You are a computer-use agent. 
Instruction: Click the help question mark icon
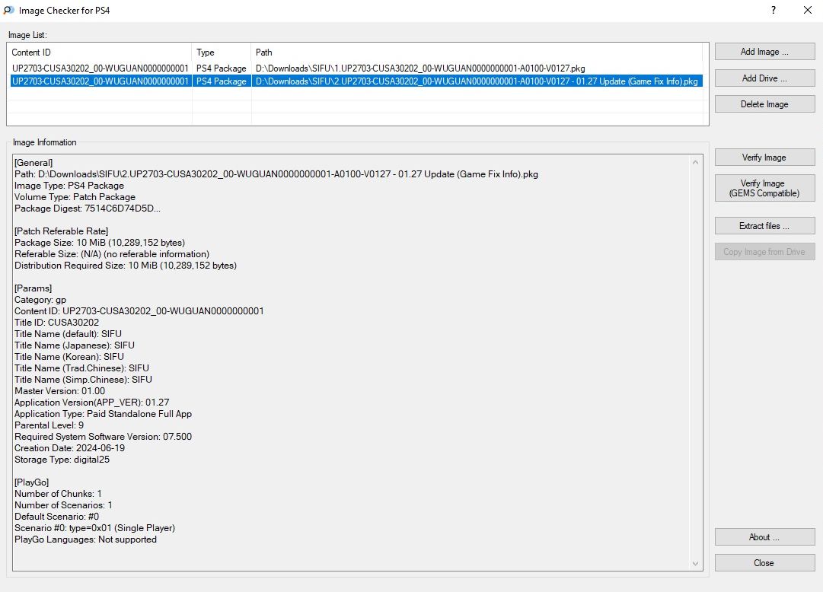pyautogui.click(x=774, y=10)
